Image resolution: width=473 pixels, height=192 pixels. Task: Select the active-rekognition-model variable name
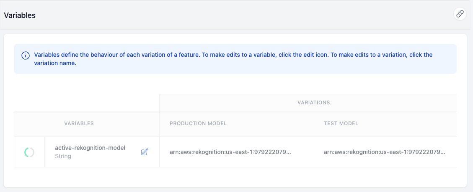click(90, 148)
